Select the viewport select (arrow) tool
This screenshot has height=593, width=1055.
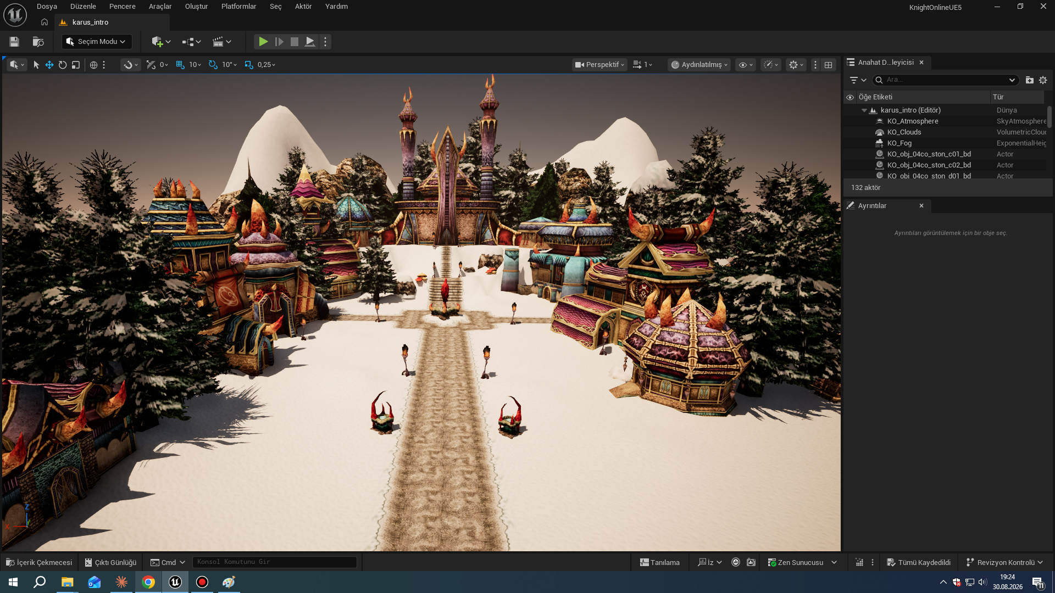coord(36,65)
